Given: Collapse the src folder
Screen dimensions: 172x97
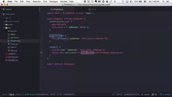Looking at the screenshot, I should [4, 28].
